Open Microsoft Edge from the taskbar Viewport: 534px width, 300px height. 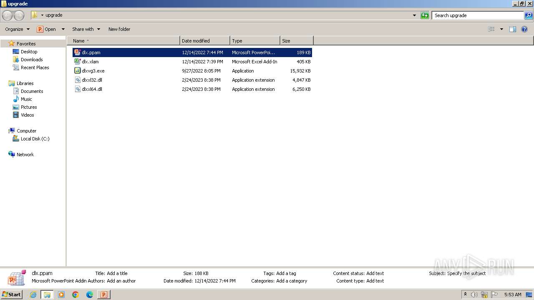(x=90, y=295)
